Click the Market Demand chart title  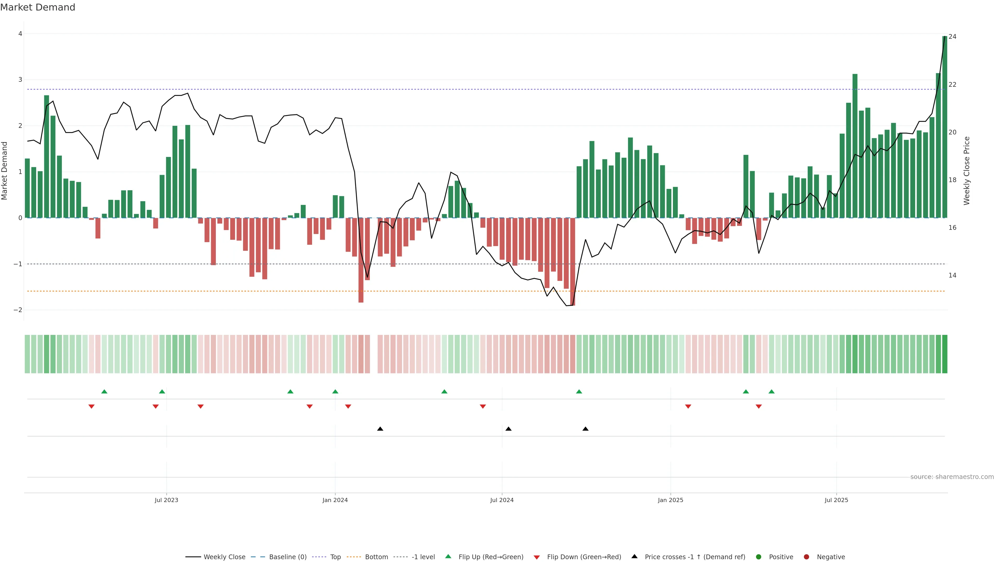38,7
